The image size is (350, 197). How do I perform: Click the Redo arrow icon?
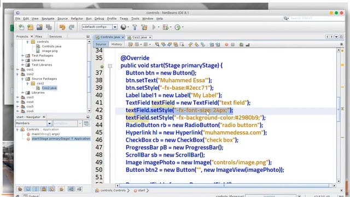click(72, 27)
